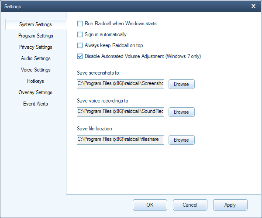This screenshot has height=218, width=262.
Task: Browse for voice recordings folder
Action: 182,112
